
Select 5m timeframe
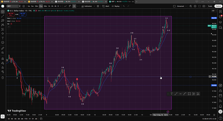pyautogui.click(x=32, y=6)
